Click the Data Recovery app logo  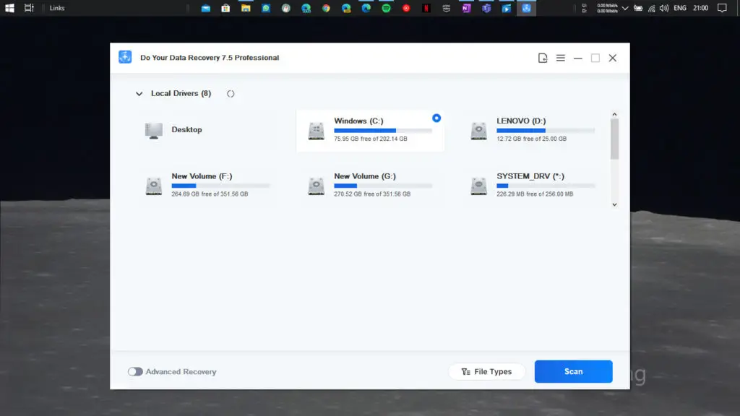tap(125, 57)
